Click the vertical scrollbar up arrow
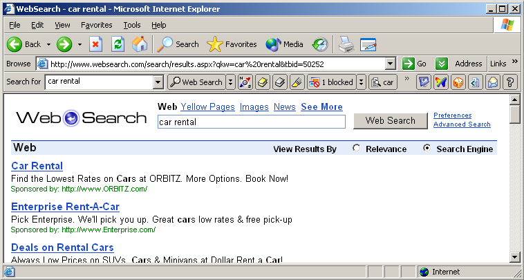 pyautogui.click(x=514, y=100)
